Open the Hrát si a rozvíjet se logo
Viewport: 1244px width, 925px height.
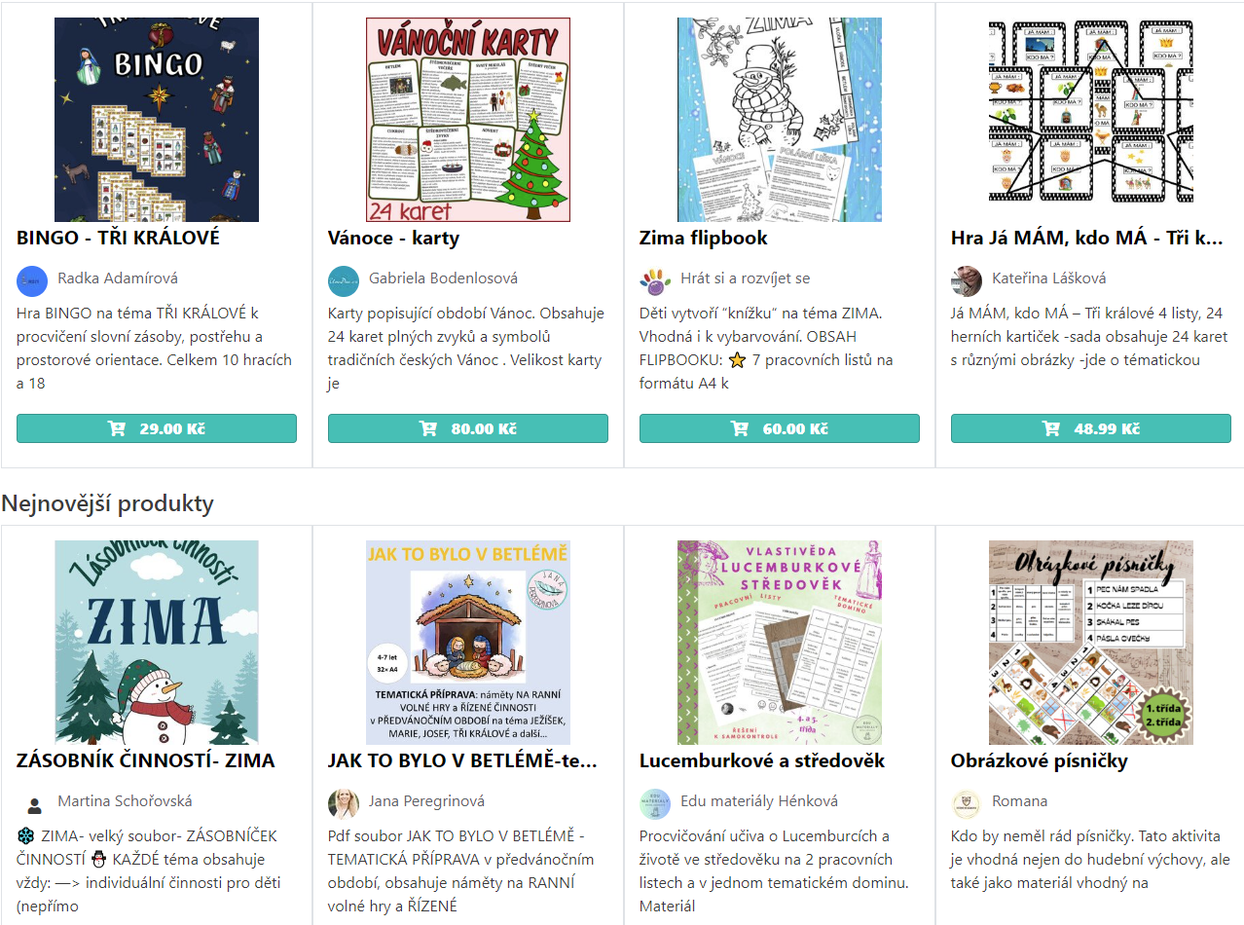(x=655, y=281)
